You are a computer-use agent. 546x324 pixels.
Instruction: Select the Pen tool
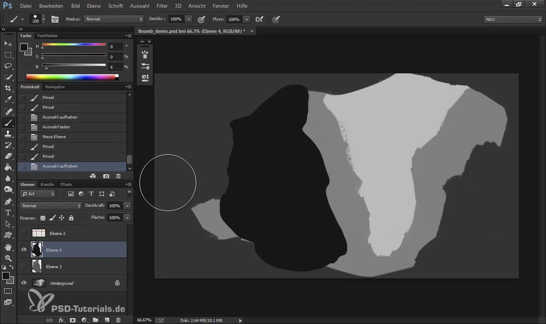coord(8,201)
